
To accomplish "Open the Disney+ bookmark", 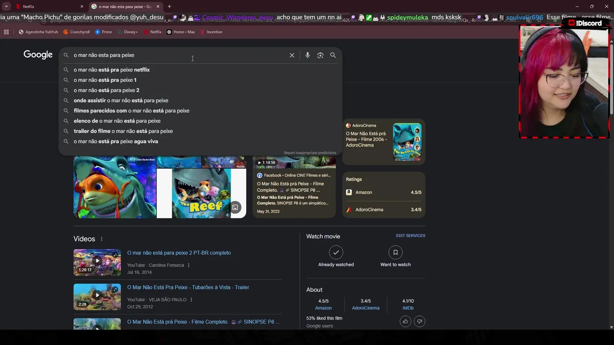I will pyautogui.click(x=127, y=32).
